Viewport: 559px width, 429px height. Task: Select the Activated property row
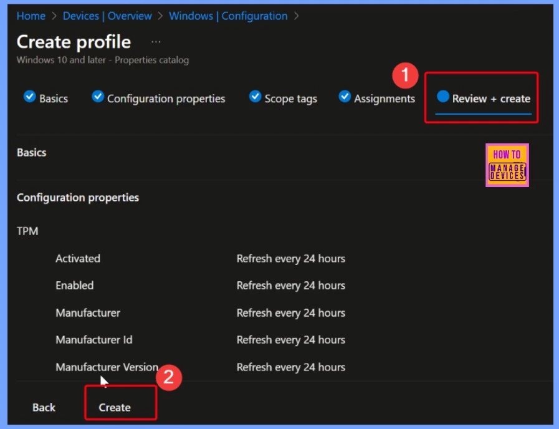[201, 259]
